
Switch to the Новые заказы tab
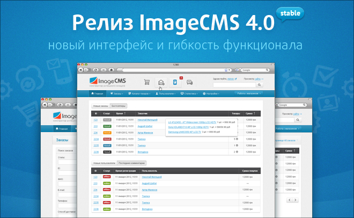coord(101,106)
